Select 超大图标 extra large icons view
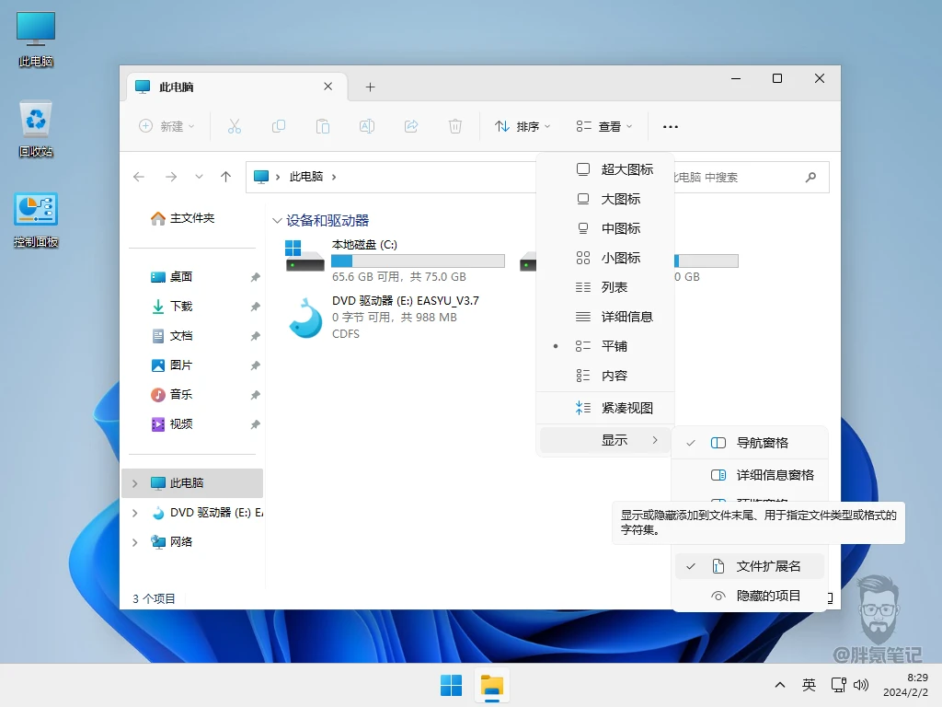Viewport: 942px width, 707px height. pos(605,169)
